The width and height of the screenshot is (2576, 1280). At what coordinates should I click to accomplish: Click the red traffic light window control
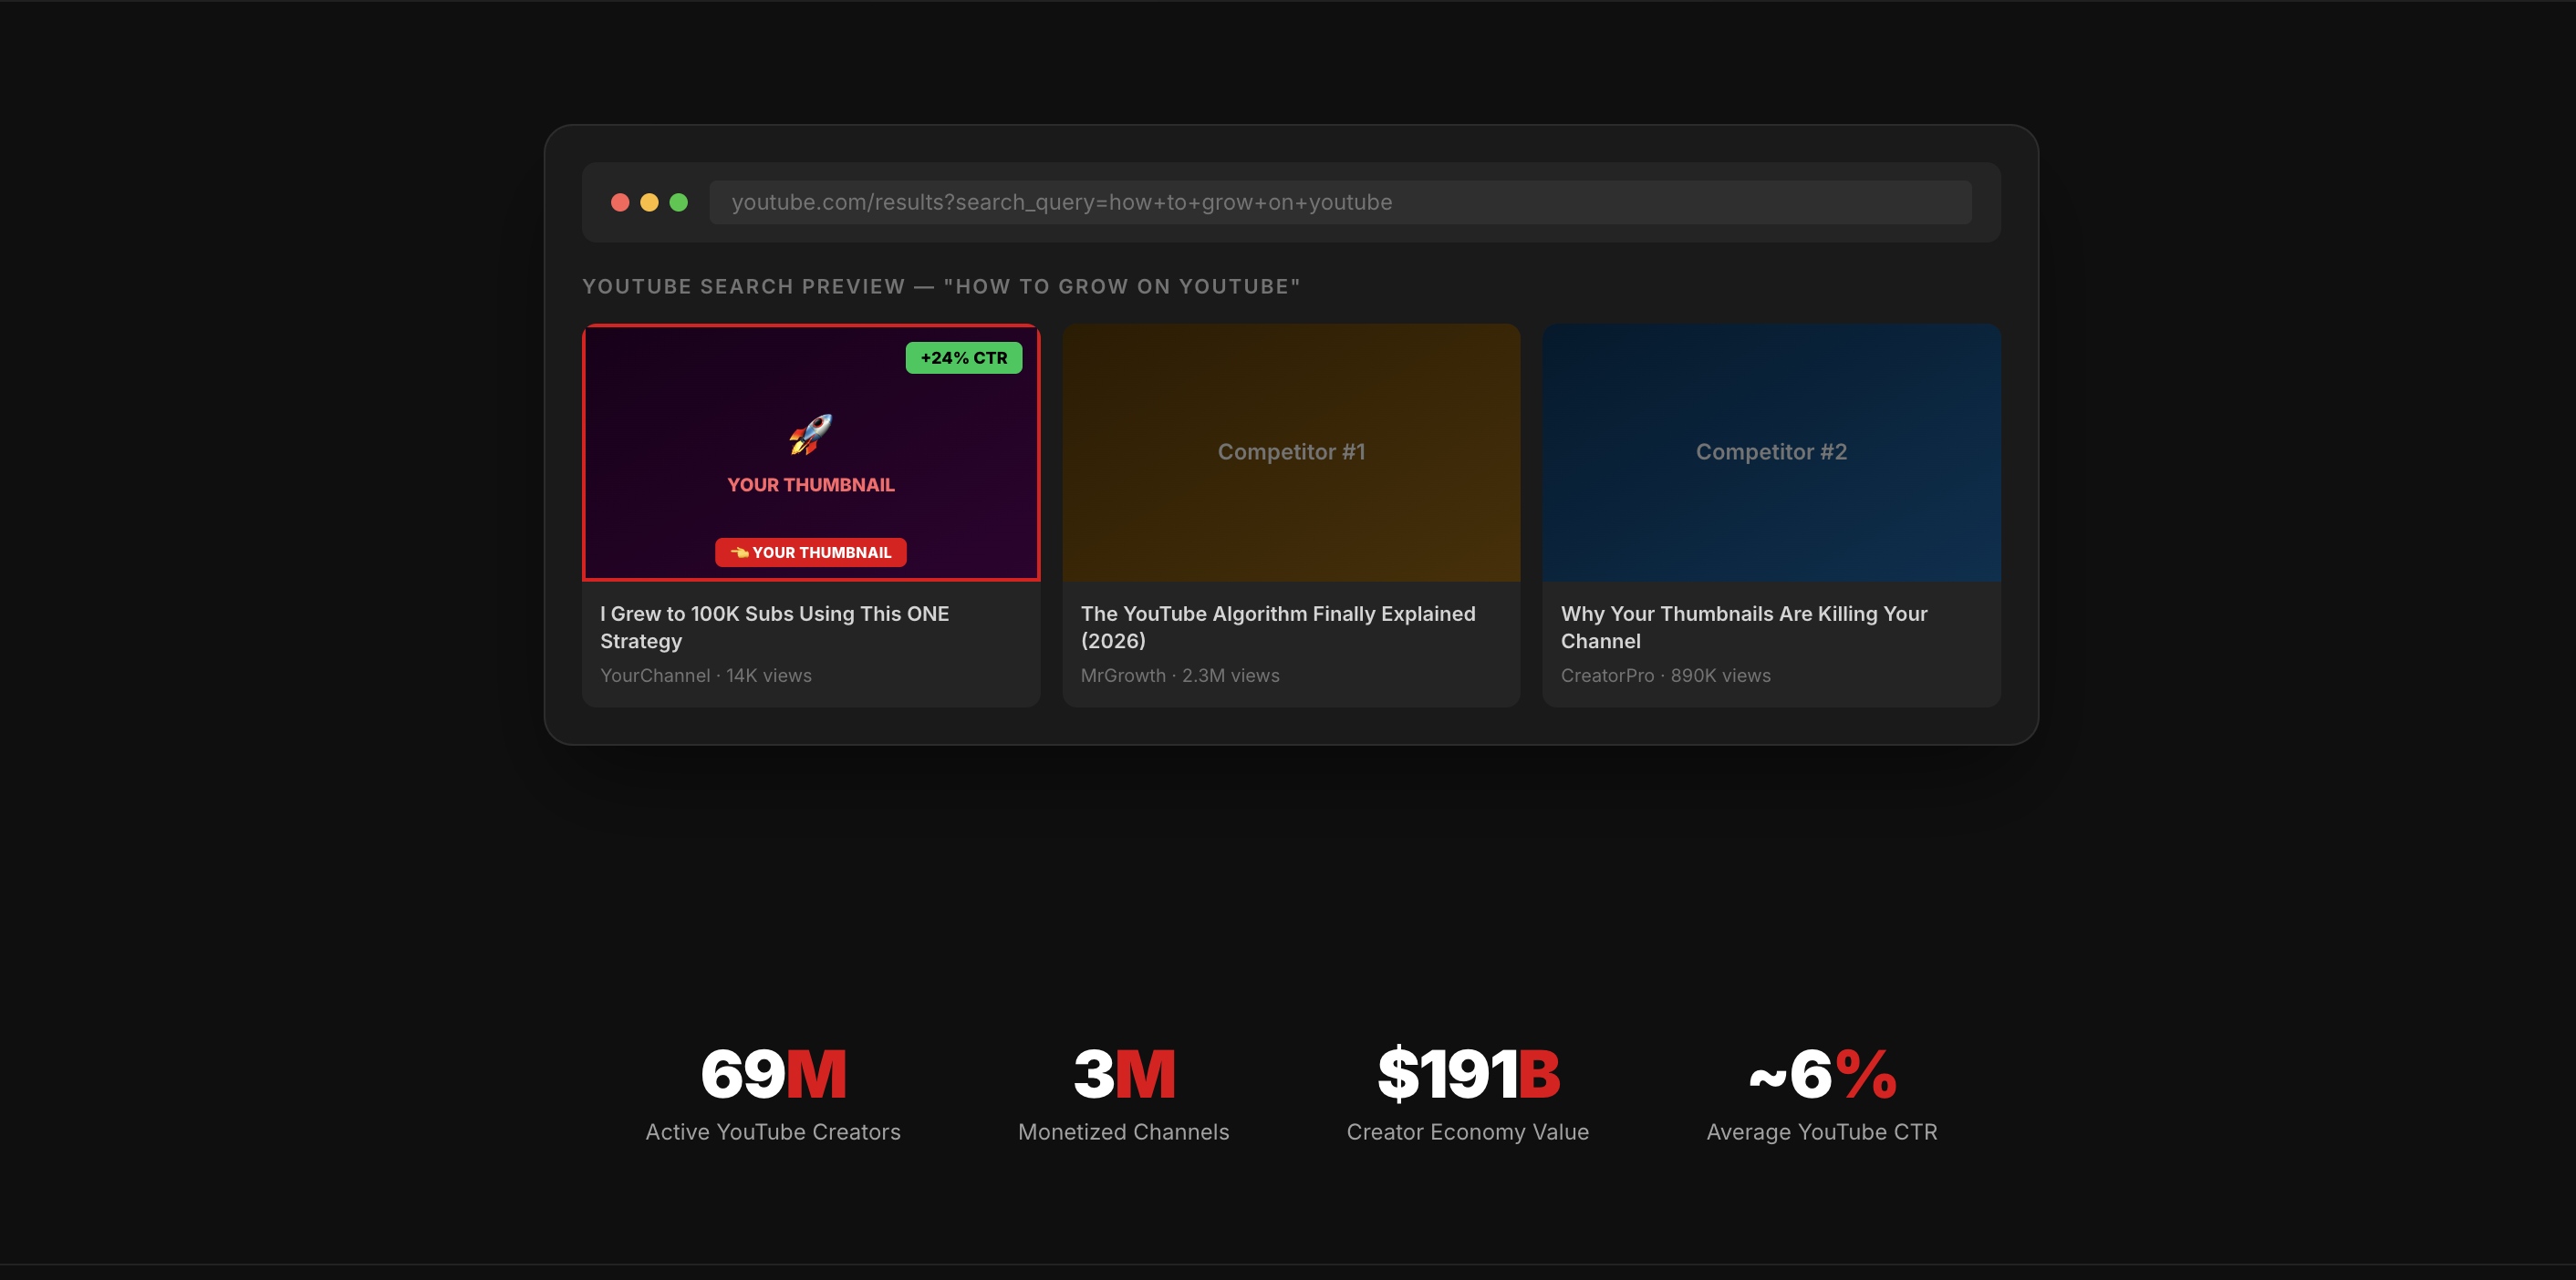tap(621, 201)
